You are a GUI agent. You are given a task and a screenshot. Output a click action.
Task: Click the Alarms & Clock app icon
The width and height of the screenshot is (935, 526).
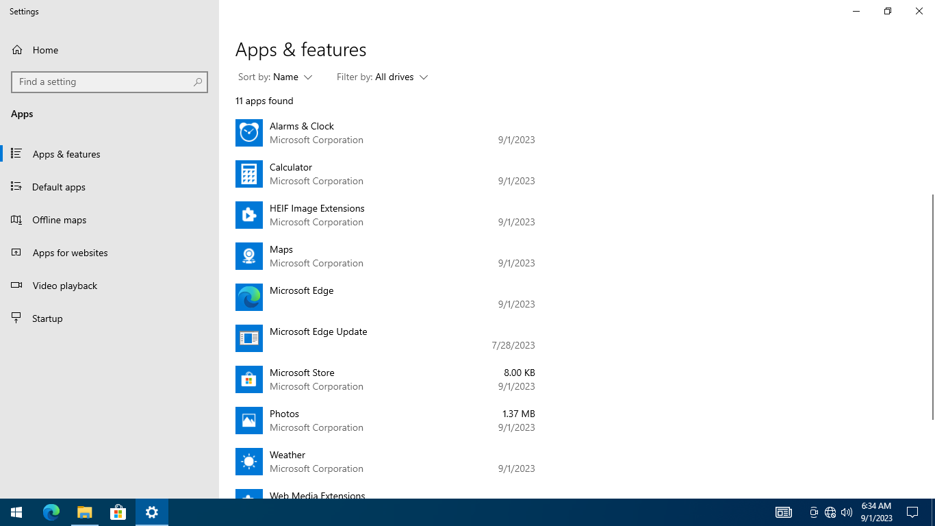coord(249,133)
